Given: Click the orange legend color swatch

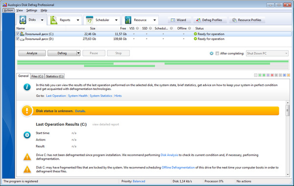Looking at the screenshot, I should tap(289, 75).
